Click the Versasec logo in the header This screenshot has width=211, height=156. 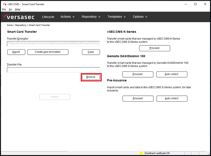click(x=19, y=17)
